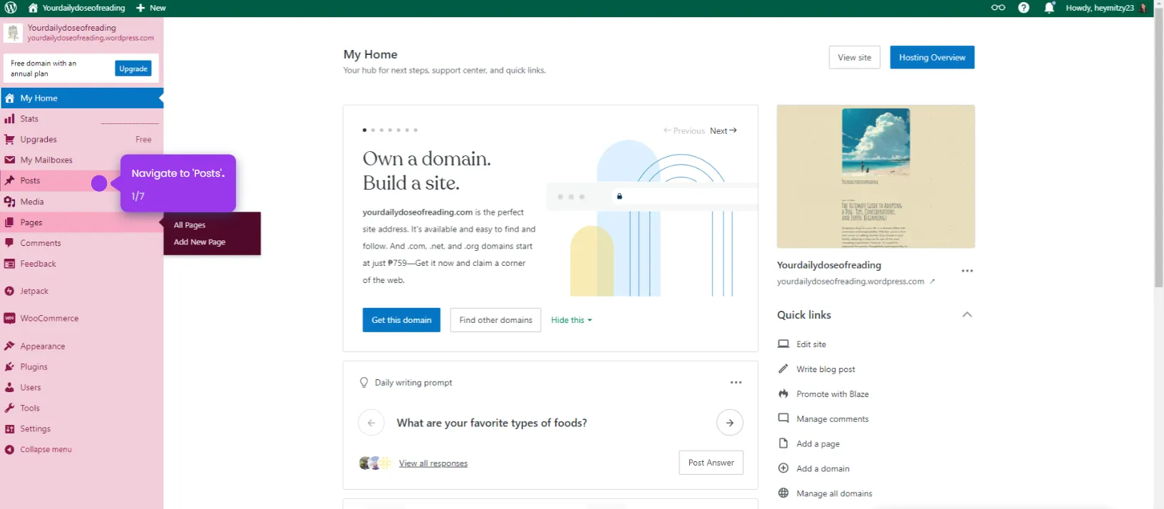Click Get this domain button
The image size is (1164, 509).
[401, 320]
